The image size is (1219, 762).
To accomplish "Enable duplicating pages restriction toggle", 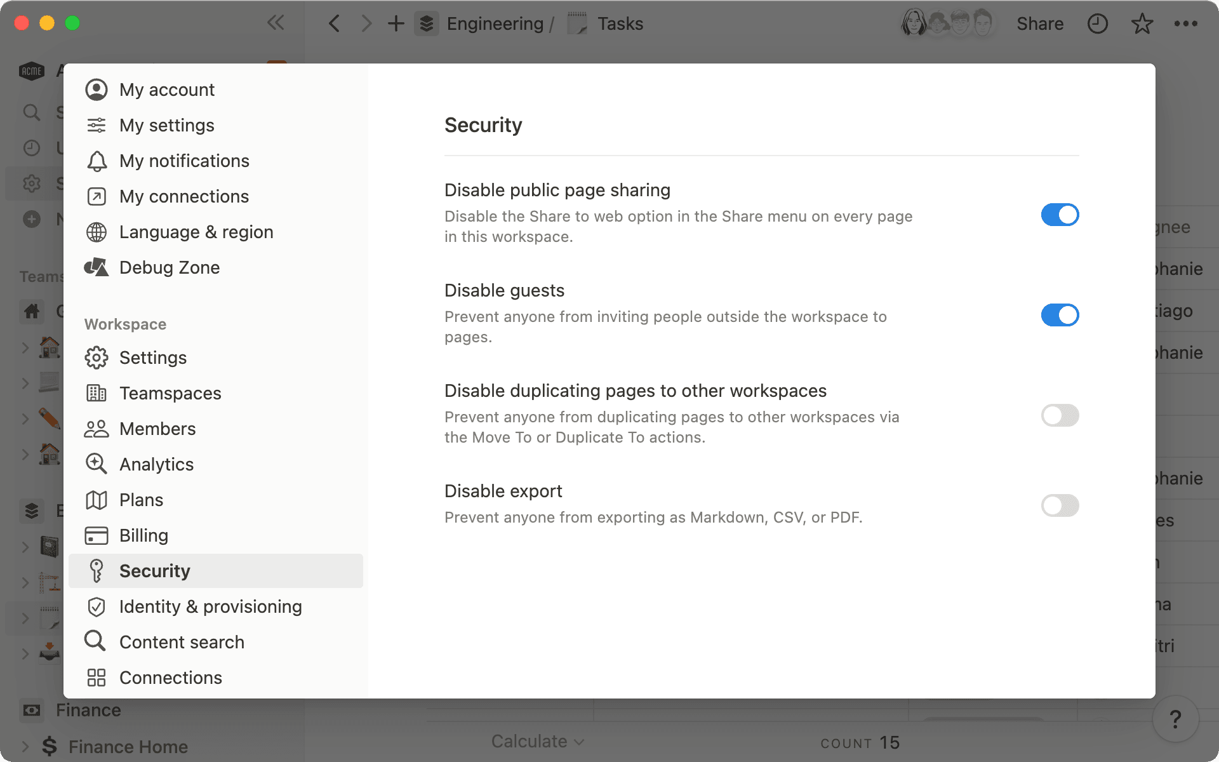I will (1060, 415).
